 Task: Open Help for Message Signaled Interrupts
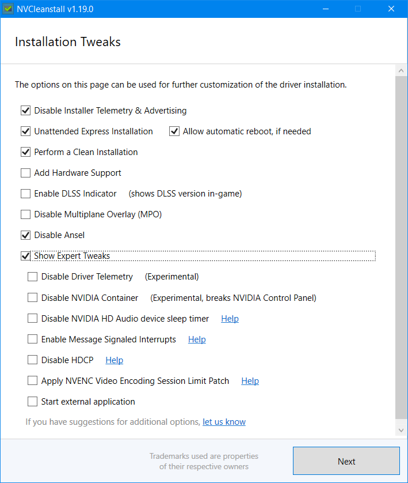[x=197, y=339]
